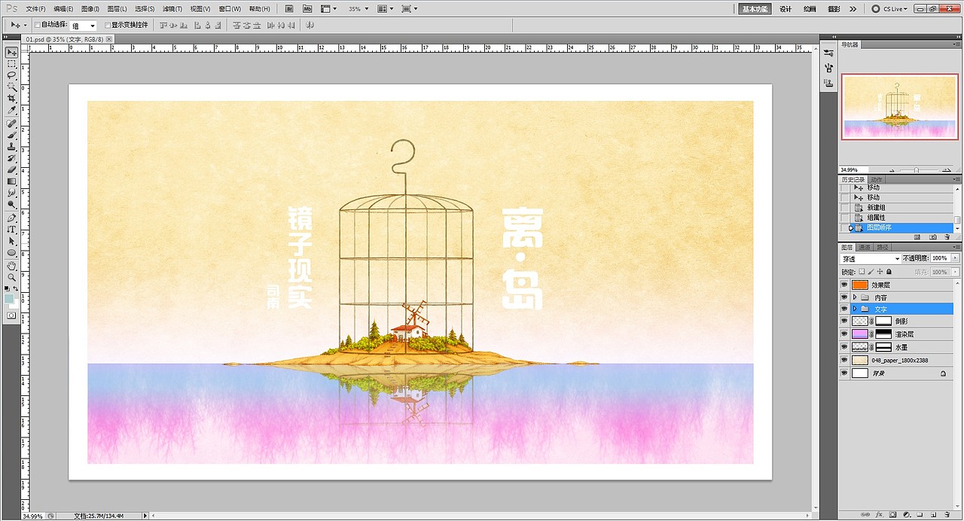Select the Gradient tool
The width and height of the screenshot is (964, 521).
pyautogui.click(x=11, y=181)
